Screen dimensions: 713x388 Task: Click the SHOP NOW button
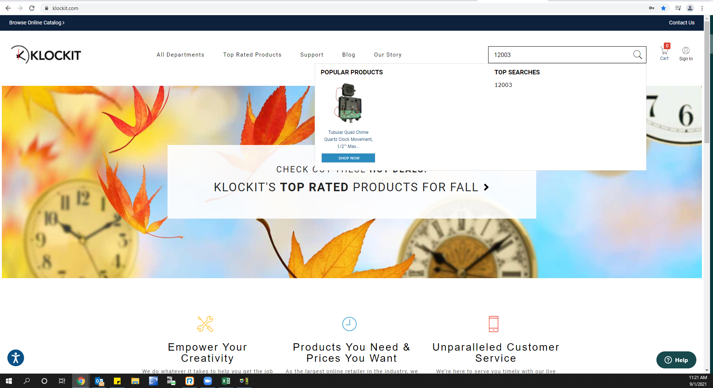click(x=348, y=158)
